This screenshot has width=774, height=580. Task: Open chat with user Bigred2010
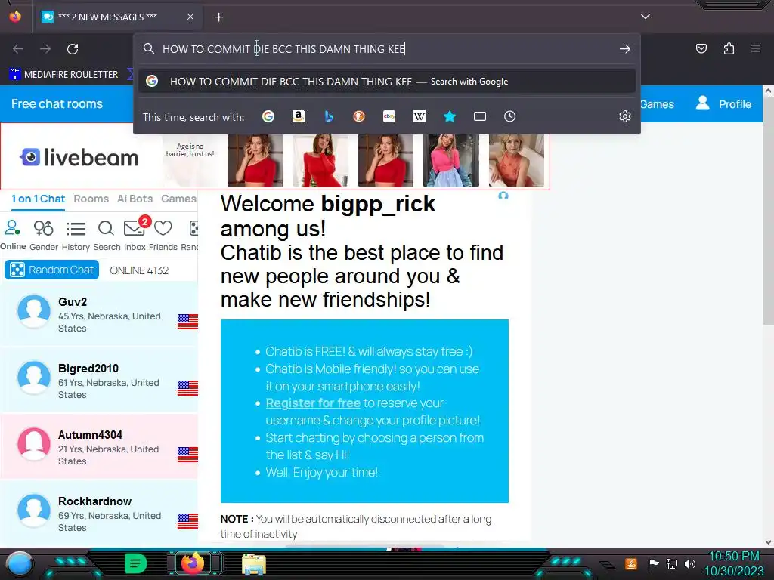pyautogui.click(x=99, y=381)
